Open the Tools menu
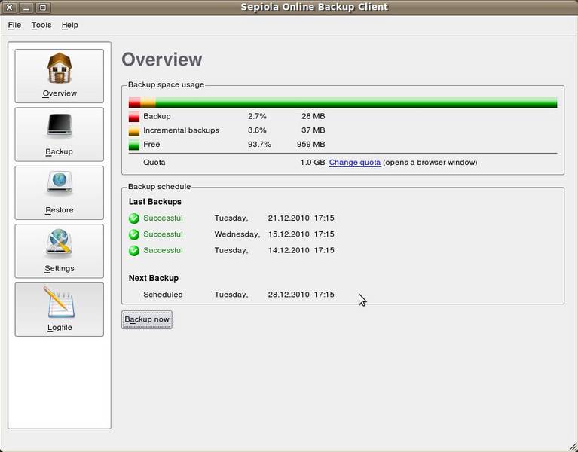The width and height of the screenshot is (578, 452). pyautogui.click(x=41, y=25)
